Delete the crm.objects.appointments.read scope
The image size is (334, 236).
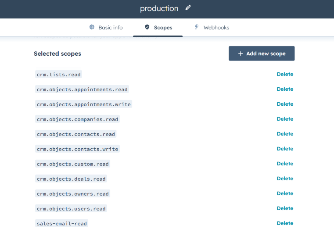coord(284,89)
